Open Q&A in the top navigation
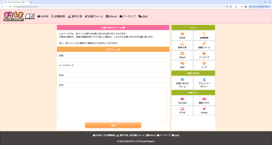The width and height of the screenshot is (272, 145). (143, 16)
